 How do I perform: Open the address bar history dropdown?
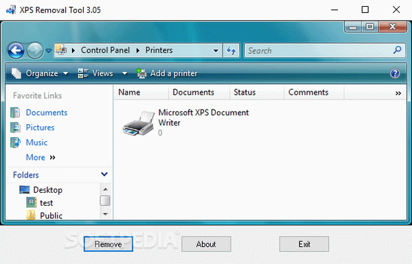[x=216, y=50]
